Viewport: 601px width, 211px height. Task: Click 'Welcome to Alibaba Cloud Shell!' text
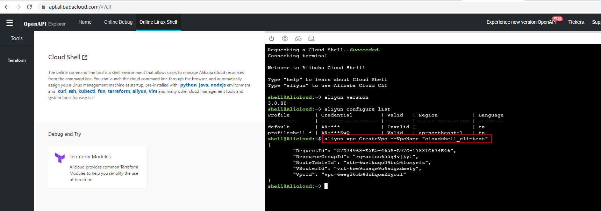click(x=316, y=68)
